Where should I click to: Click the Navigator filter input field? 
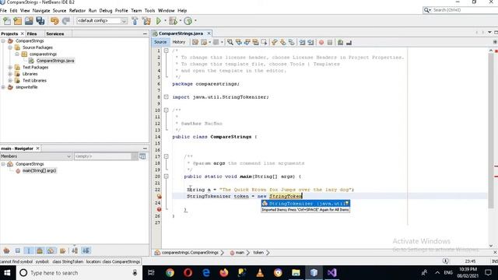tap(103, 156)
